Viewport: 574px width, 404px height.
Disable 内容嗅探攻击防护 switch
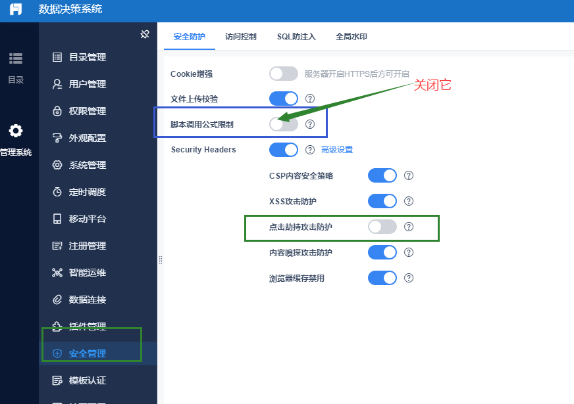tap(382, 252)
